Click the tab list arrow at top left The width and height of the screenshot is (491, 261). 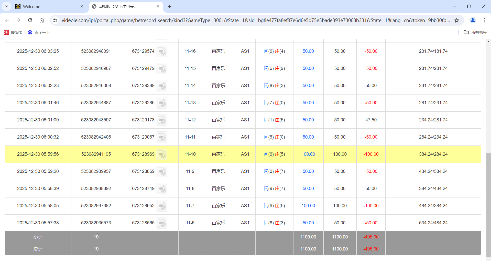click(6, 6)
